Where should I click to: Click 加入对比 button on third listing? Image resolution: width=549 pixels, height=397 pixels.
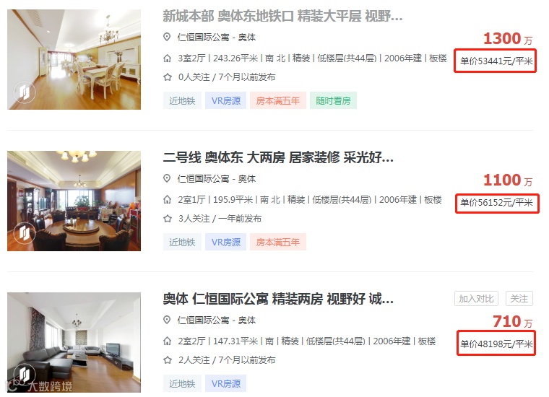[476, 298]
